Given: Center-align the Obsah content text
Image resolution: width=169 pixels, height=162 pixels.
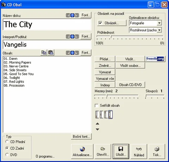Looking at the screenshot, I should click(x=72, y=53).
